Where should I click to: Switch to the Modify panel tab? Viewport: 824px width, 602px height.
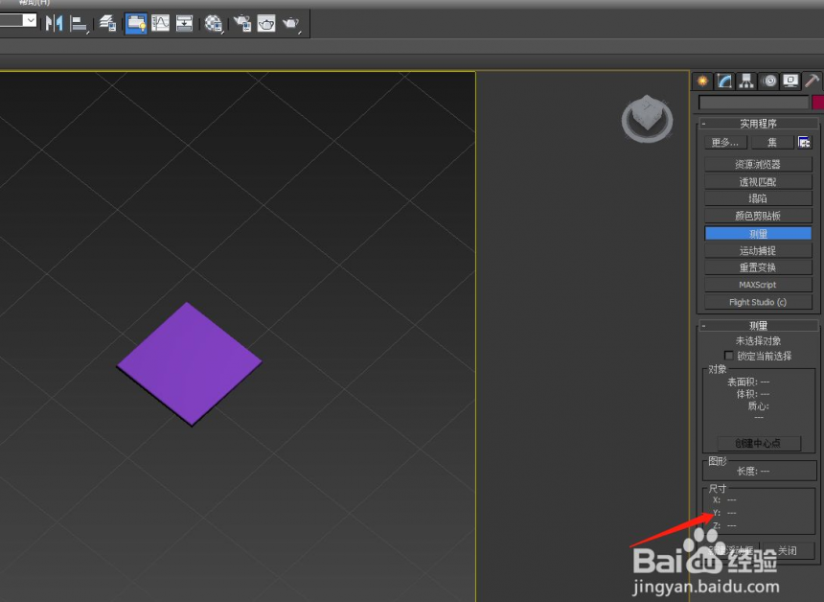pyautogui.click(x=724, y=81)
